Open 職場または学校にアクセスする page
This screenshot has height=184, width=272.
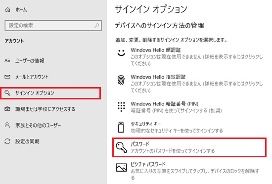tap(45, 109)
